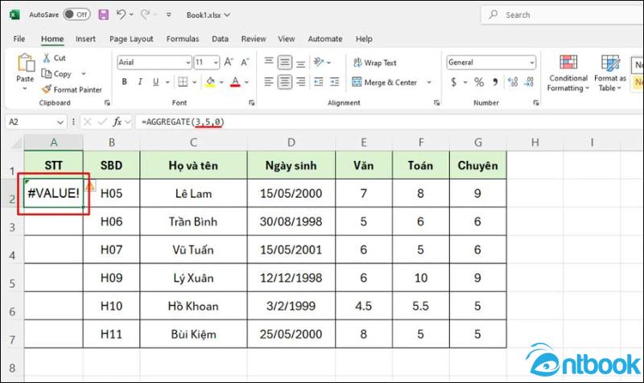644x383 pixels.
Task: Click the Paste clipboard icon
Action: pyautogui.click(x=26, y=63)
